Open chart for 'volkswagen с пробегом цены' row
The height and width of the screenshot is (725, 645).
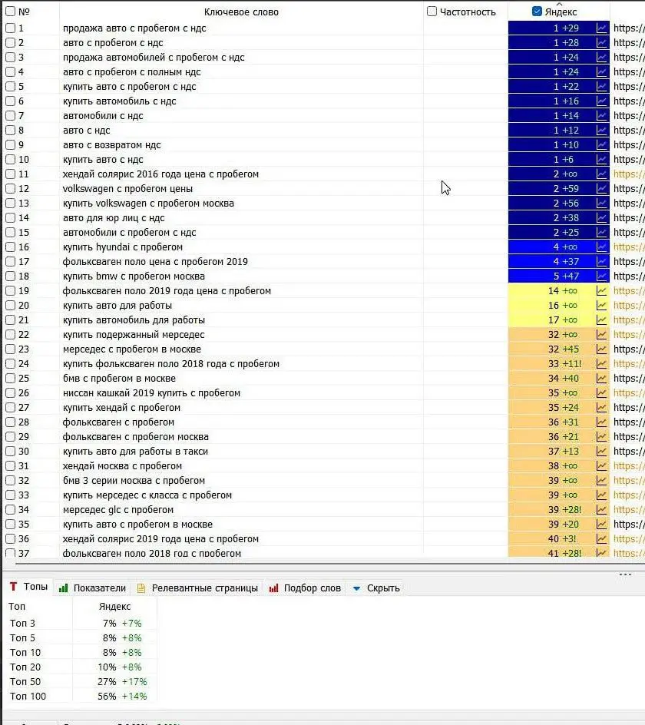pos(602,188)
